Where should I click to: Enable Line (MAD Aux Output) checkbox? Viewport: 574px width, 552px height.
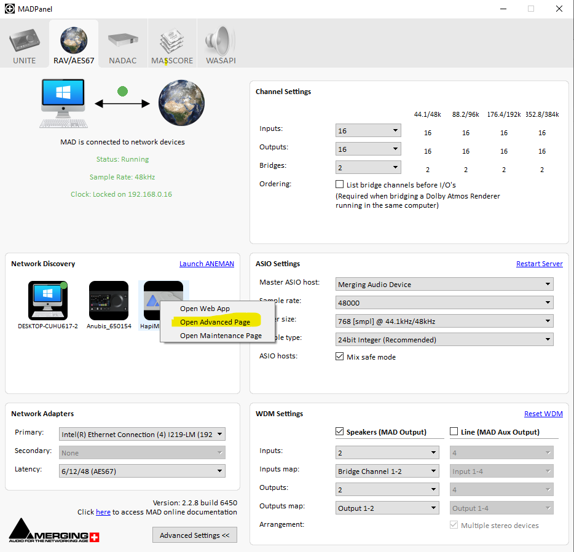455,432
